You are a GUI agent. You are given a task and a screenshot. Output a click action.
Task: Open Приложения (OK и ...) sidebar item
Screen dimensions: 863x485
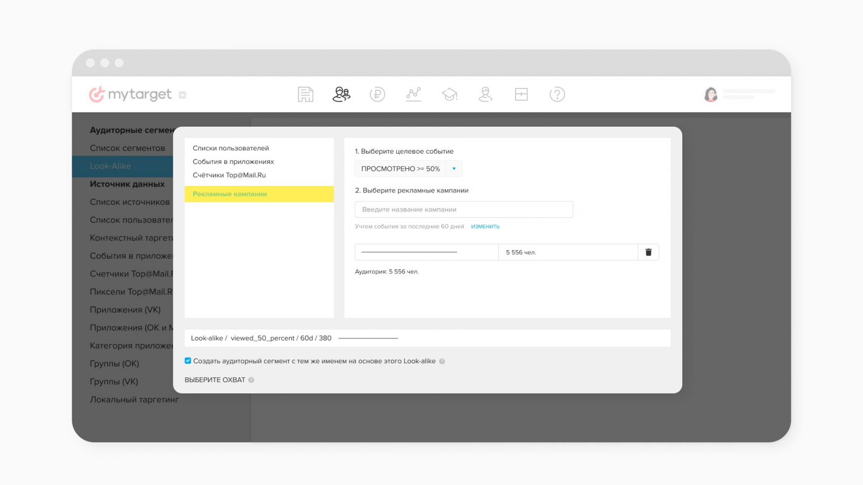click(131, 328)
